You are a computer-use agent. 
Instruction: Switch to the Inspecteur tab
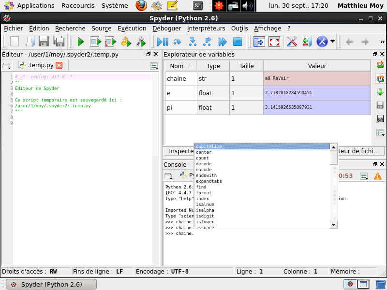pos(179,151)
